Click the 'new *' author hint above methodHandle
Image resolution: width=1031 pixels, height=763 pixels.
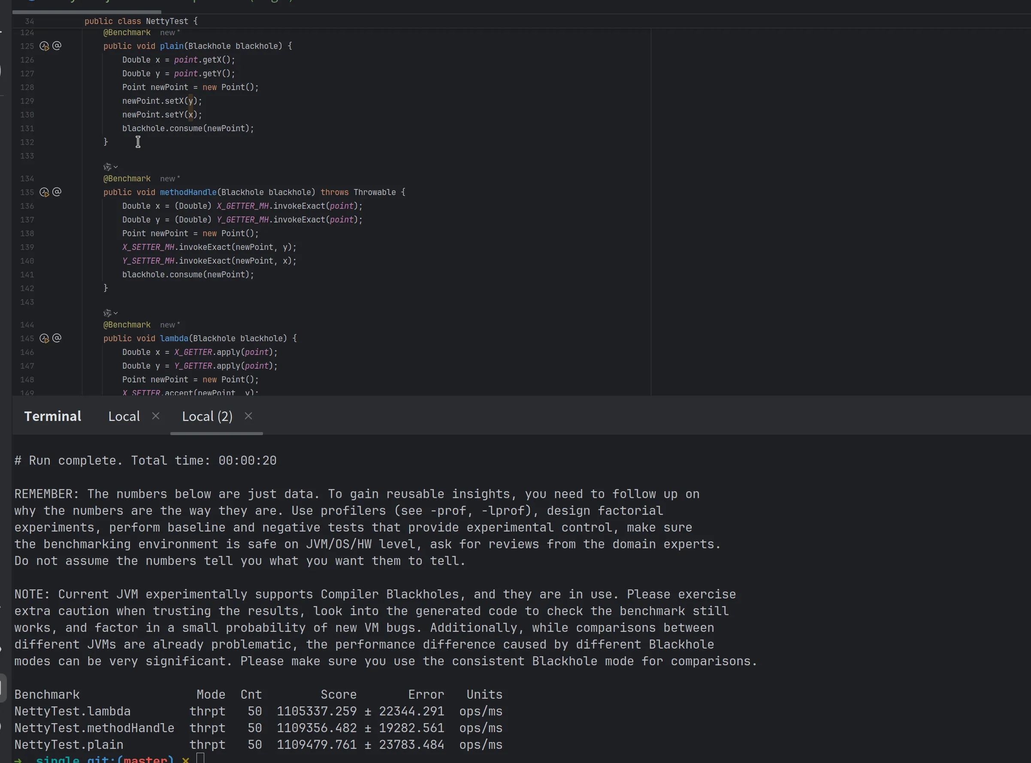click(170, 179)
